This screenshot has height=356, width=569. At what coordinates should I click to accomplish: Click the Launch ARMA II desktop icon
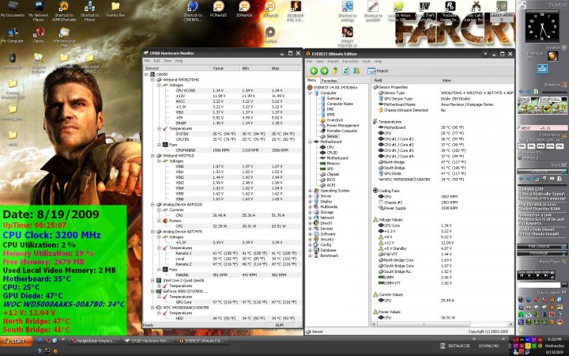tap(502, 11)
